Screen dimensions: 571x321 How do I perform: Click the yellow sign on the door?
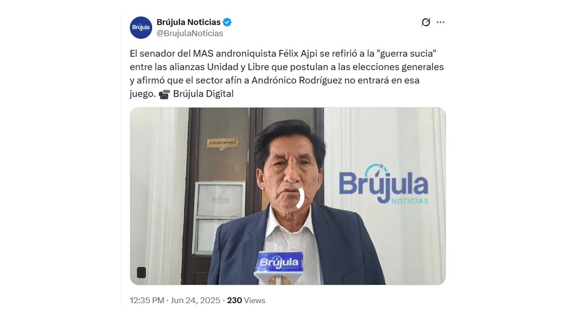222,144
